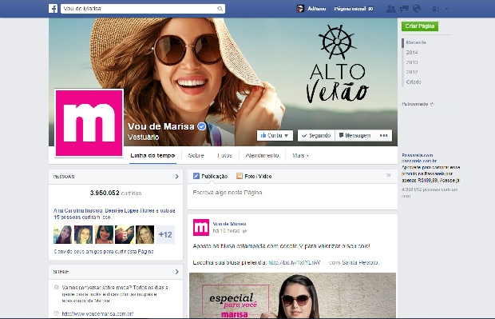Click the Passarela.com sponsored ad title
The height and width of the screenshot is (319, 495).
click(x=417, y=155)
